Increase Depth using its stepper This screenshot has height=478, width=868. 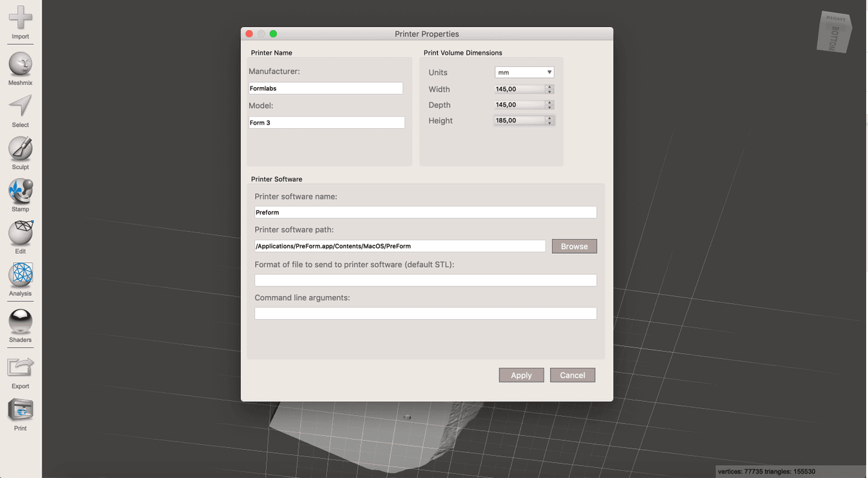click(x=549, y=102)
